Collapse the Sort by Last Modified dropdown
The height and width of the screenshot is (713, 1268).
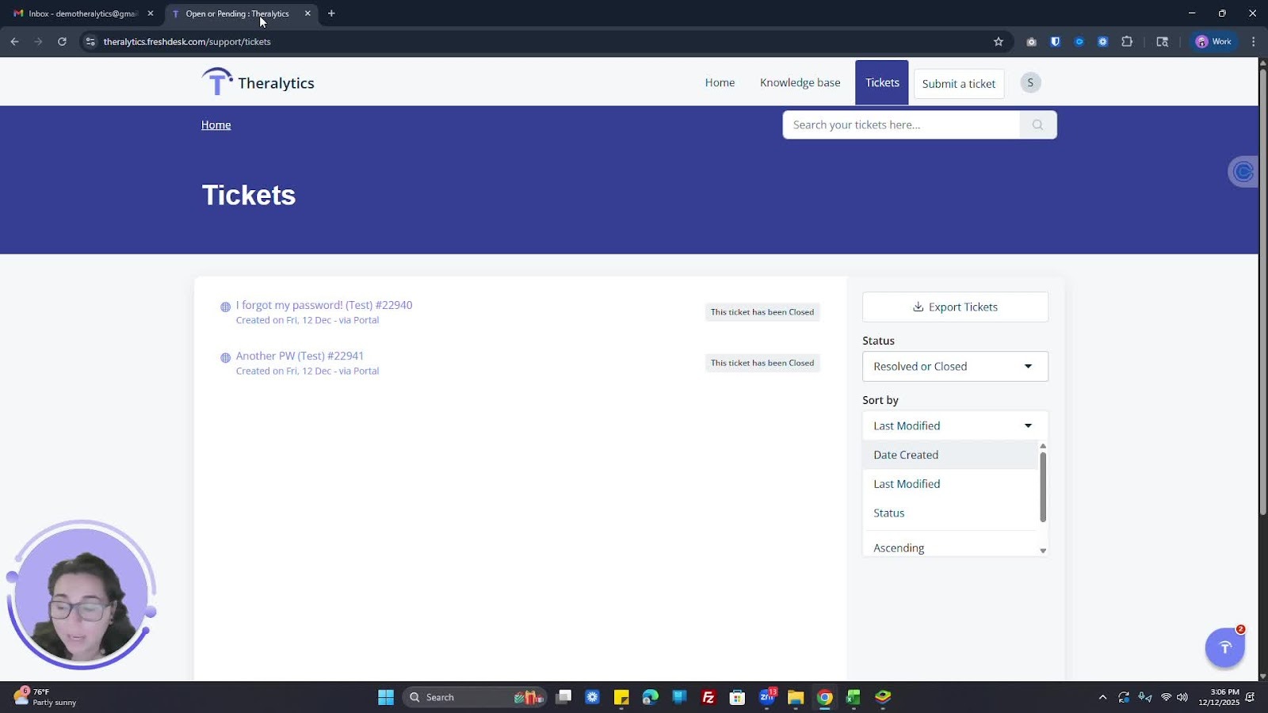pos(955,425)
